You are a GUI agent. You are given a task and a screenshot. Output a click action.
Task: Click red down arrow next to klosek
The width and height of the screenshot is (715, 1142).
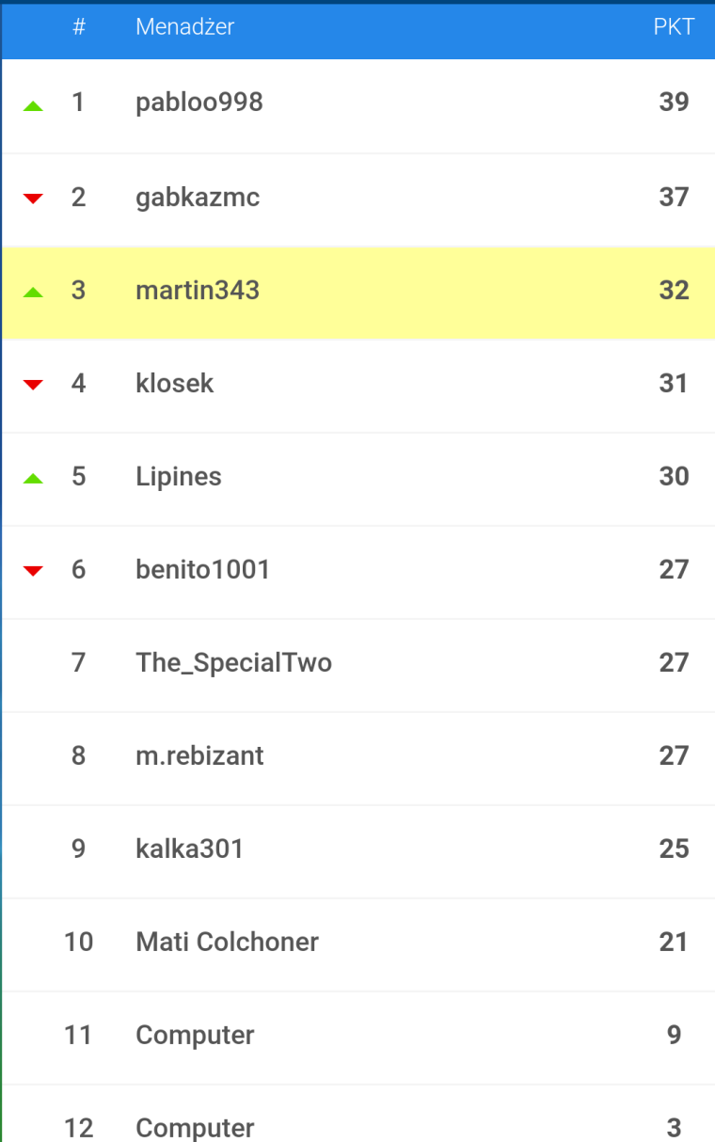click(x=33, y=385)
